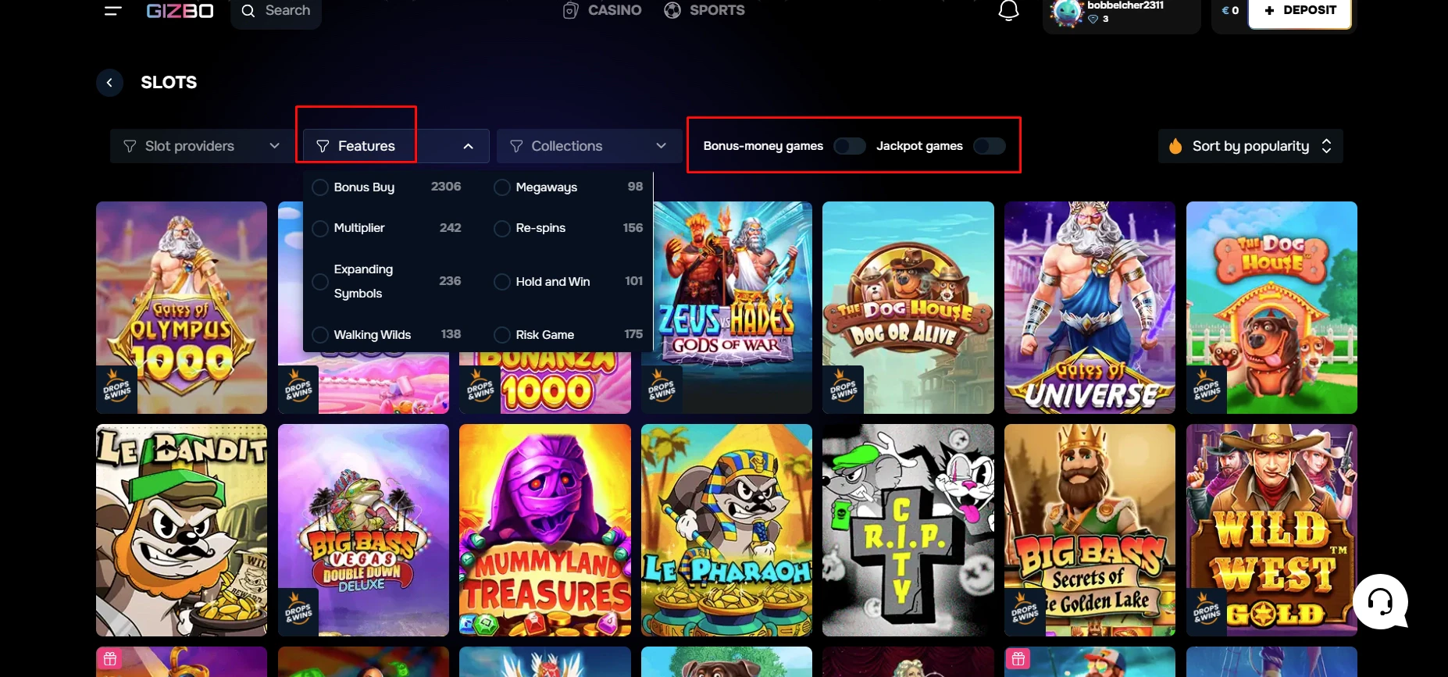The height and width of the screenshot is (677, 1448).
Task: Open Wild West Gold game
Action: point(1271,530)
